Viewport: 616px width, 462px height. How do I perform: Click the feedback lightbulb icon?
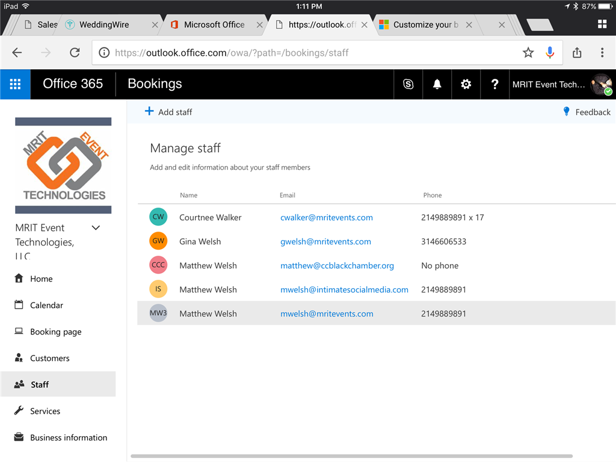[566, 111]
